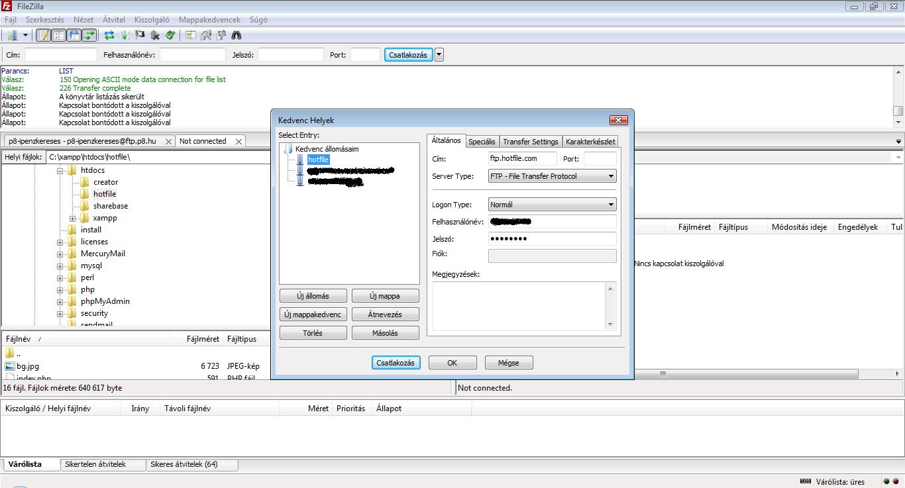Click the quickconnect Felhasználónév field

pyautogui.click(x=193, y=55)
